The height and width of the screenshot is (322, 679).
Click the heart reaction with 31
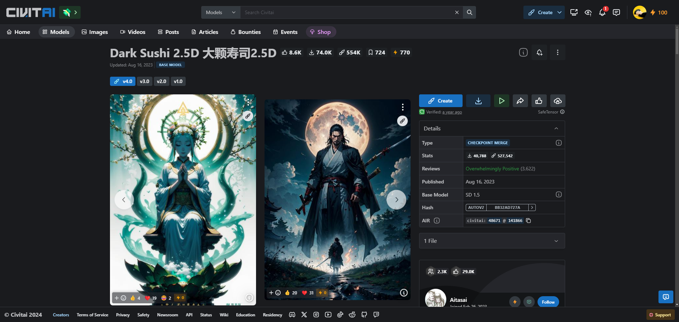click(308, 293)
